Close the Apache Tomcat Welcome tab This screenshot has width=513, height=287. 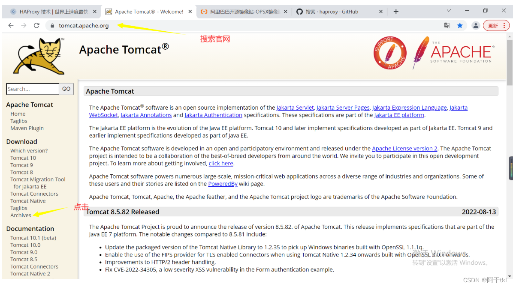click(x=190, y=12)
